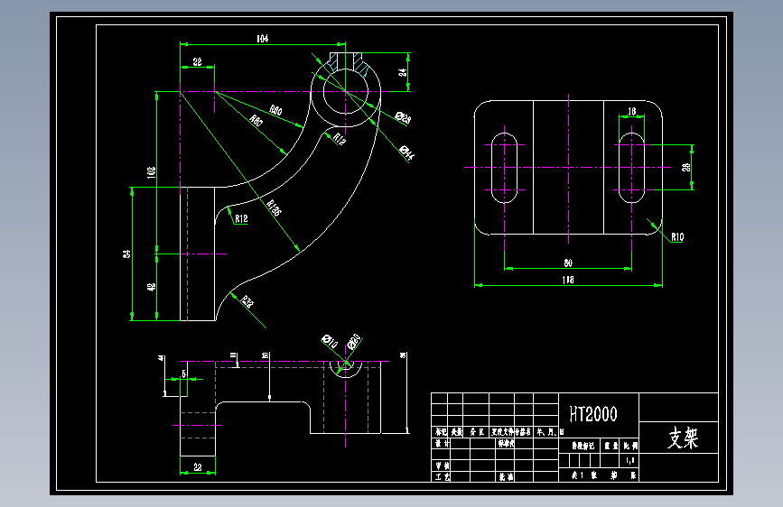Click the vertical 24 dimension text
The image size is (783, 507).
click(403, 72)
